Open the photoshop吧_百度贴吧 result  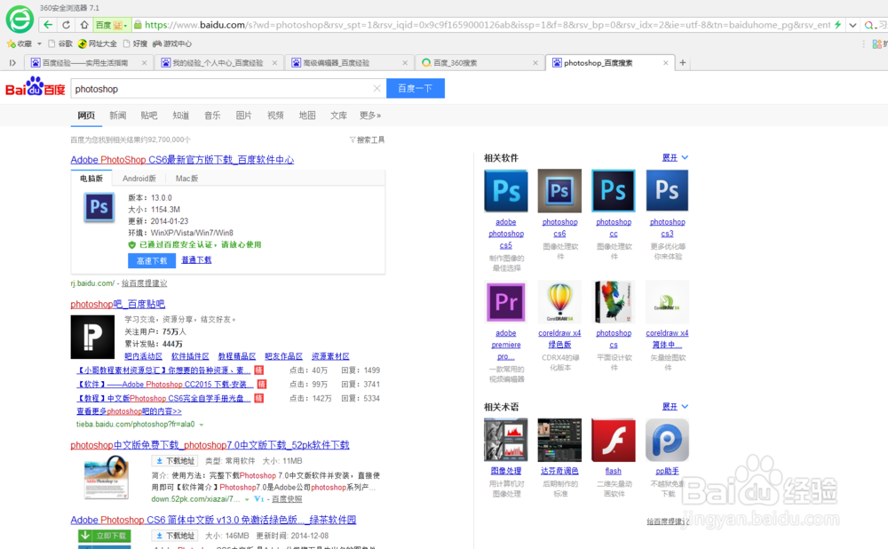[x=118, y=304]
